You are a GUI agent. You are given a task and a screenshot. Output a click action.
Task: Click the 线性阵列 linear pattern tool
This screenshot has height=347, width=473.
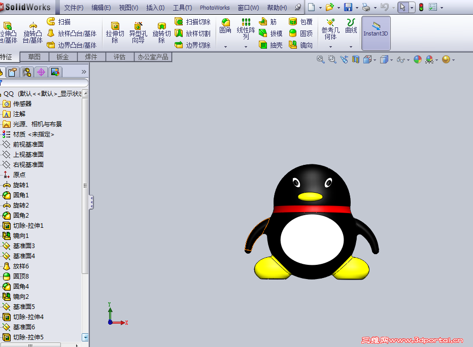pos(246,28)
